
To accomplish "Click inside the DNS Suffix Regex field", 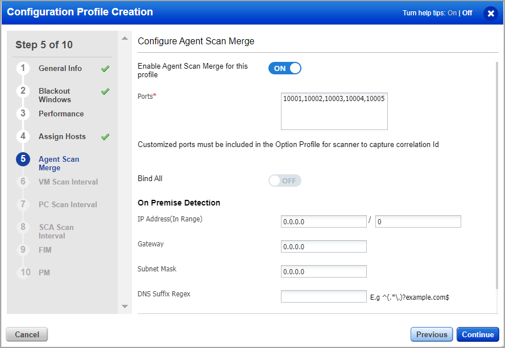I will click(324, 296).
